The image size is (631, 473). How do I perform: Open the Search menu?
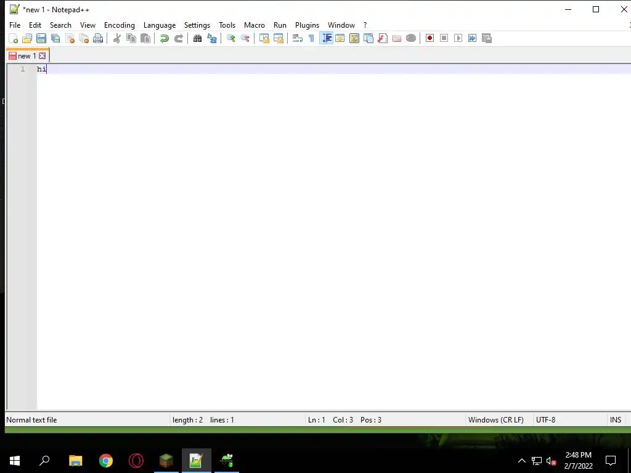click(60, 25)
